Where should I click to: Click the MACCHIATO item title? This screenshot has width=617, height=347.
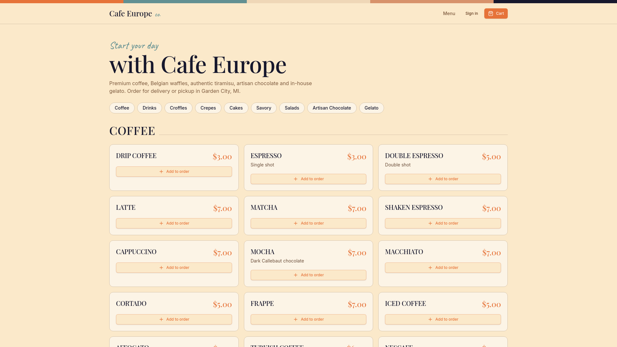tap(404, 252)
